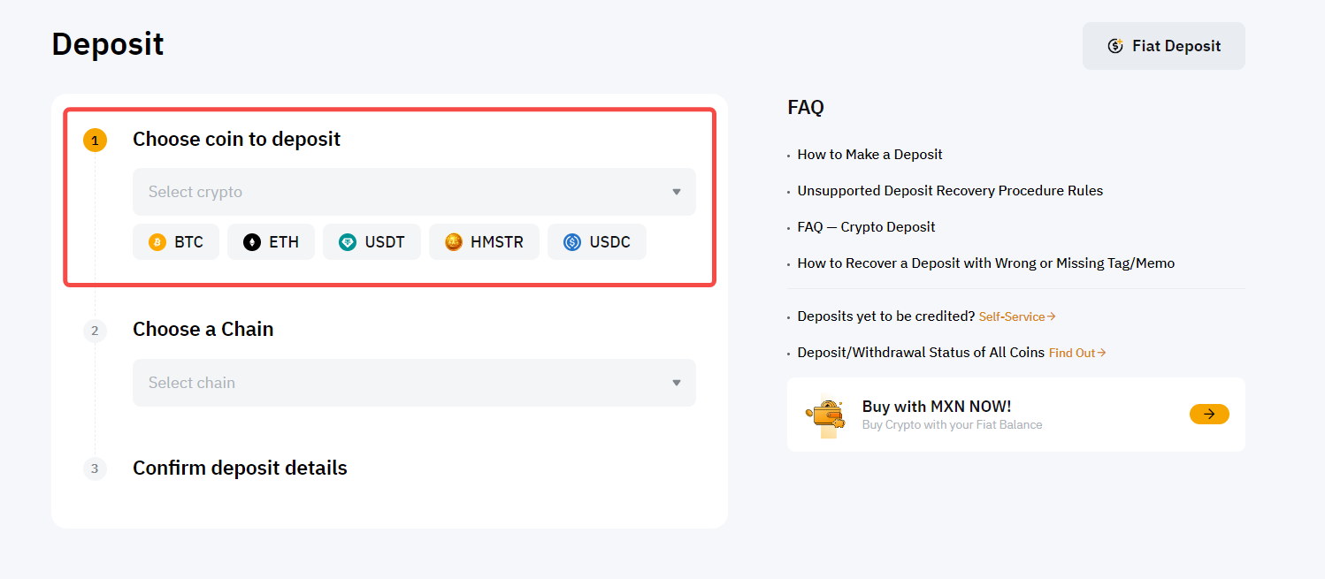Viewport: 1325px width, 579px height.
Task: Click the Fiat Deposit button
Action: [x=1163, y=46]
